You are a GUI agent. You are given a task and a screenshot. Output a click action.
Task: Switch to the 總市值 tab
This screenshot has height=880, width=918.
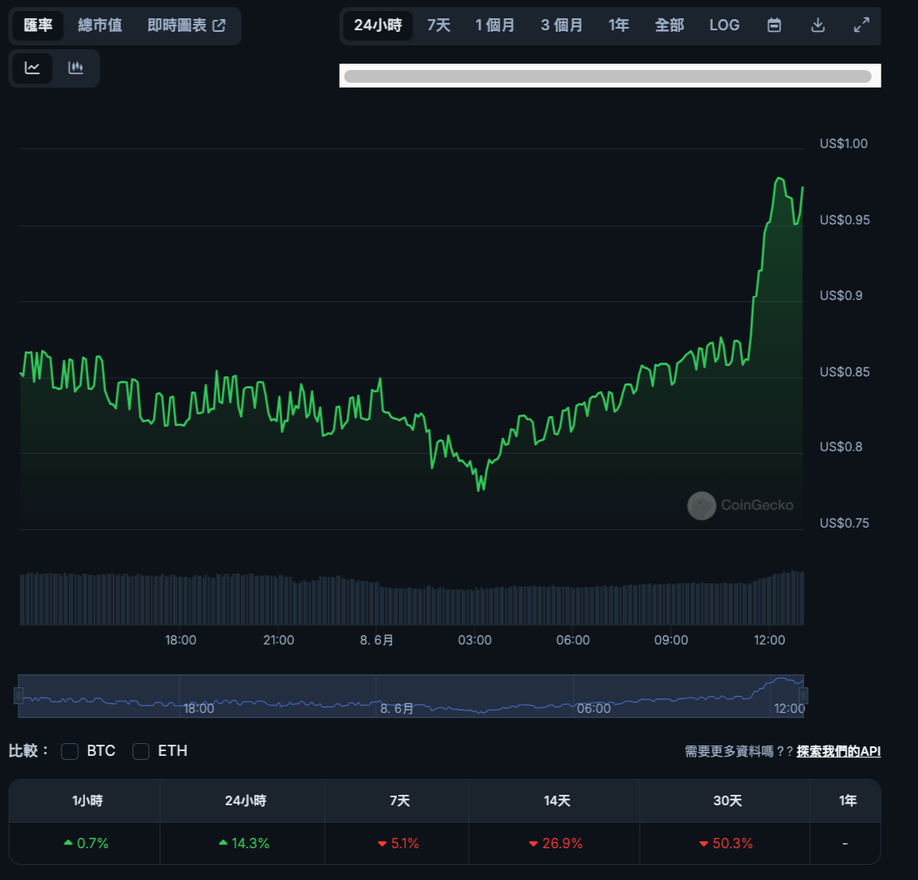(100, 25)
